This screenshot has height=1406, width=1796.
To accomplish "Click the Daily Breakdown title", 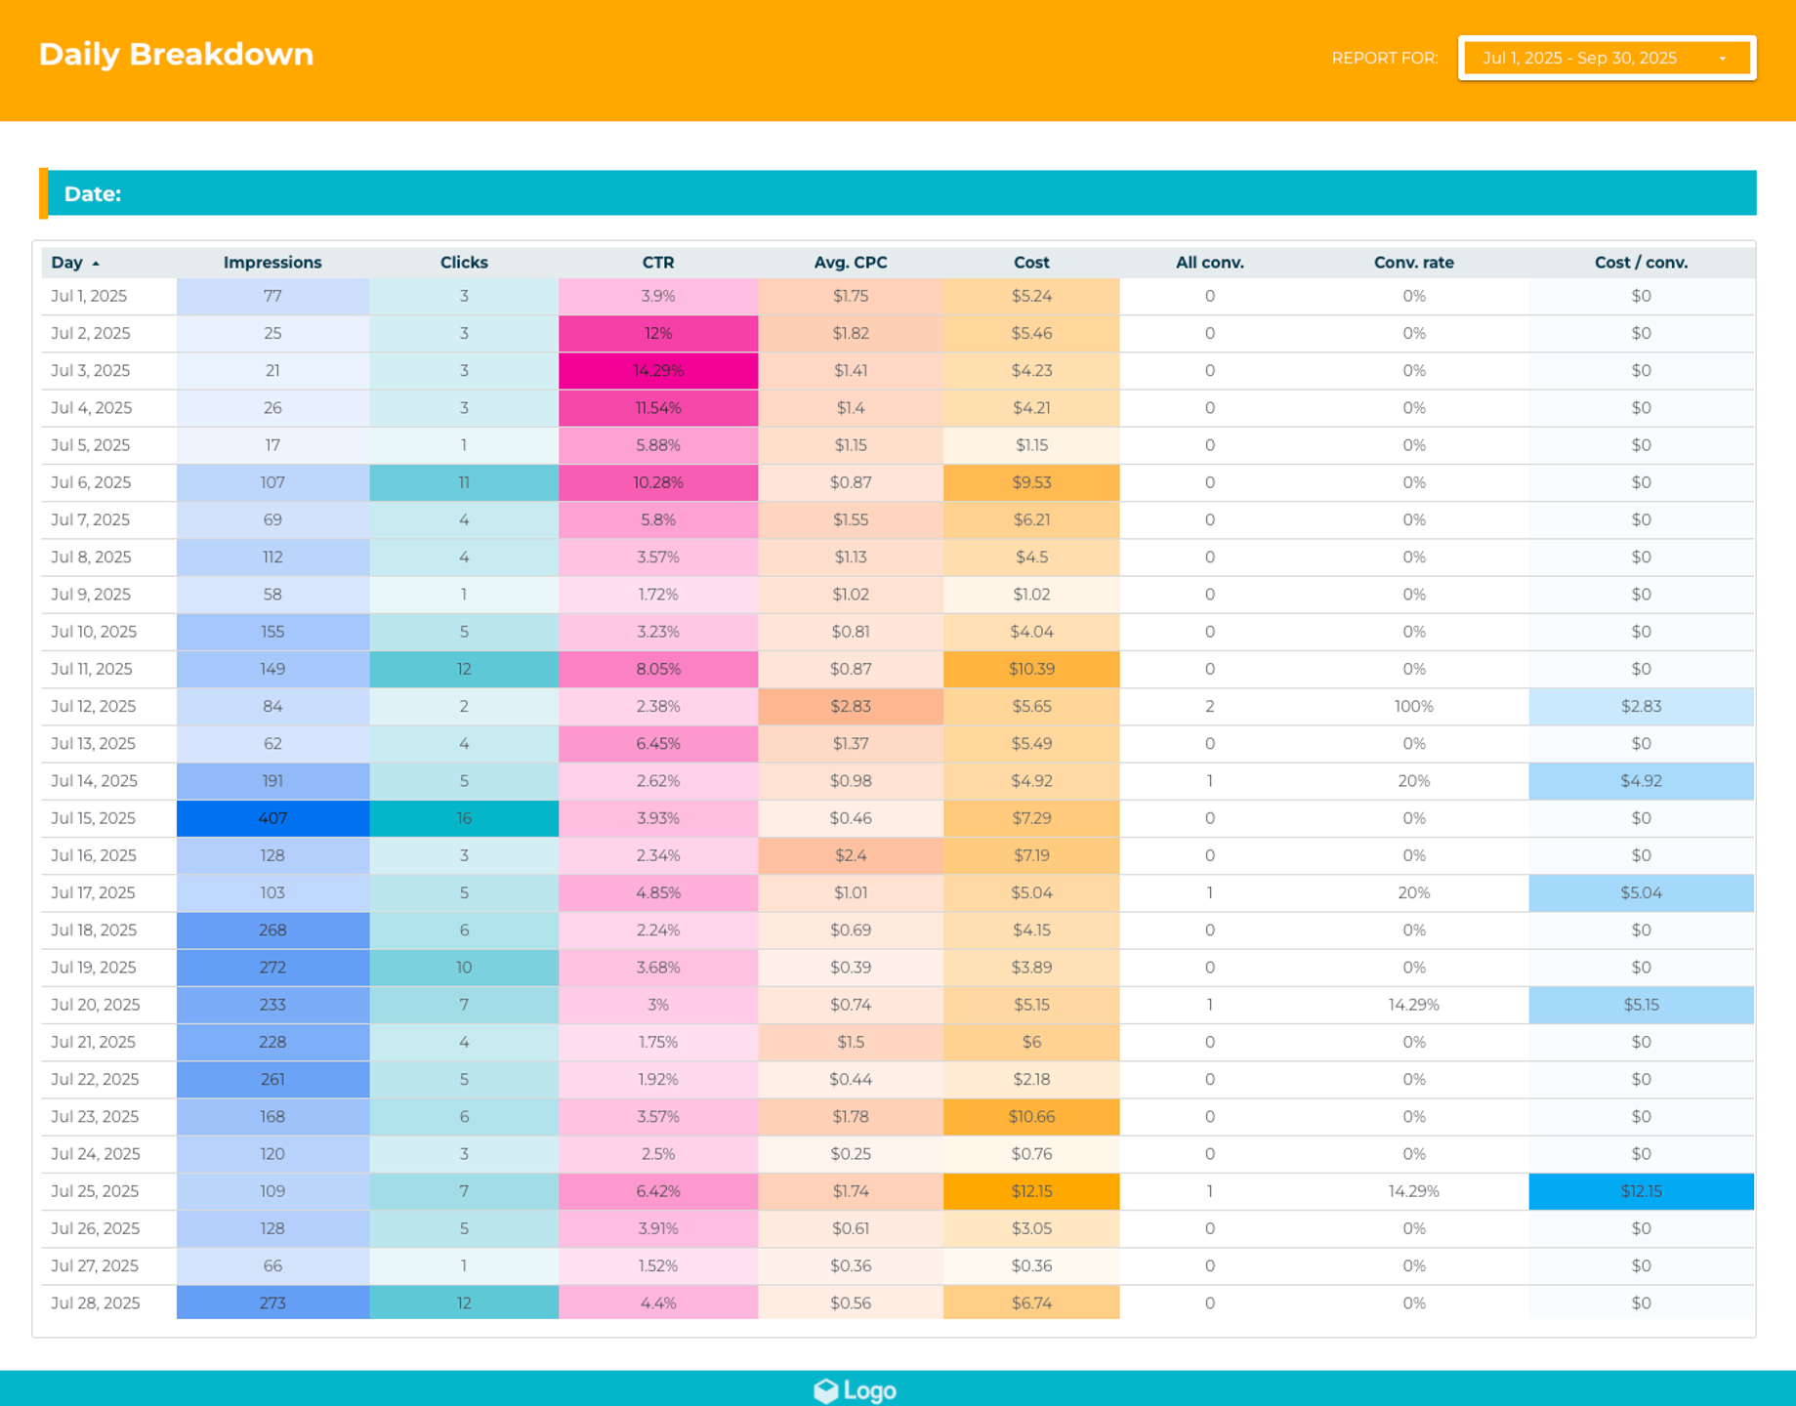I will pyautogui.click(x=176, y=55).
